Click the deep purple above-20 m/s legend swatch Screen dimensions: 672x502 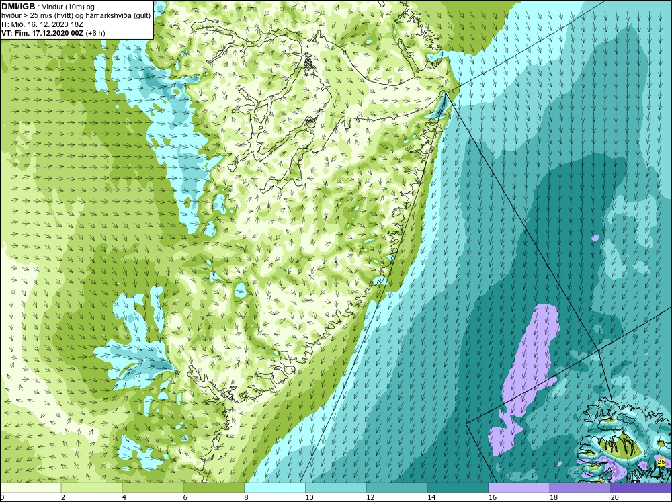[x=641, y=487]
